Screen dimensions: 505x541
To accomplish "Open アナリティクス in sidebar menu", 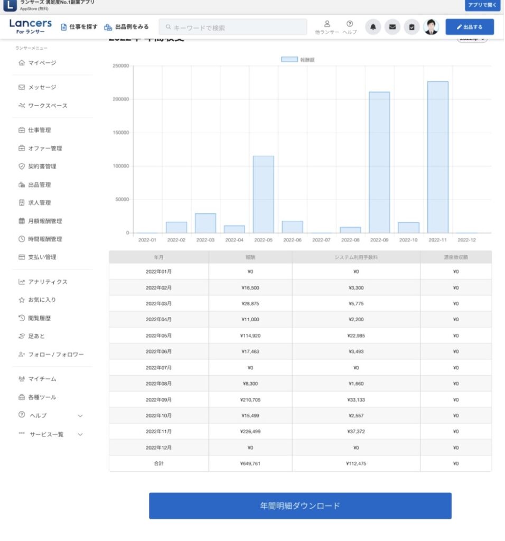I will [47, 282].
